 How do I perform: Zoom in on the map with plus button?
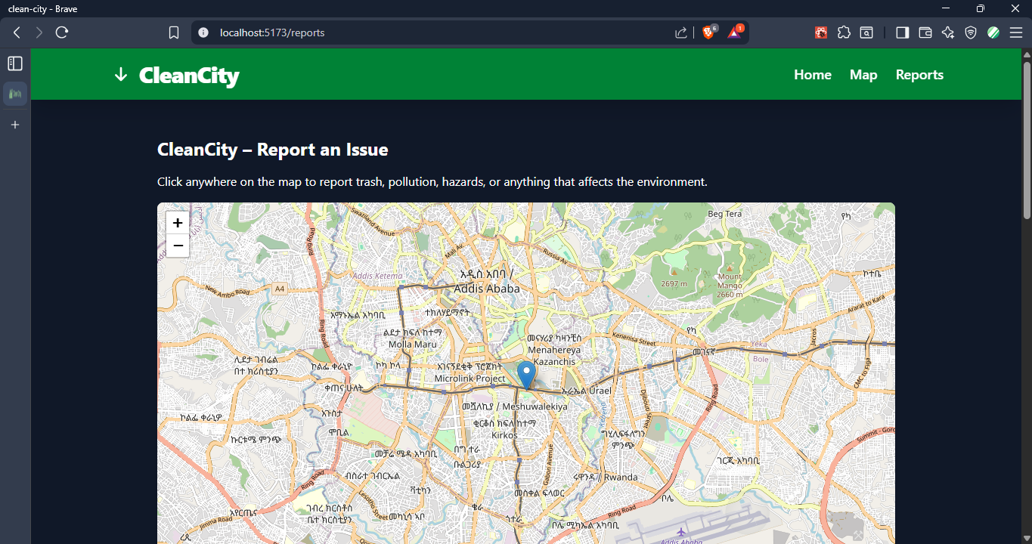coord(178,223)
